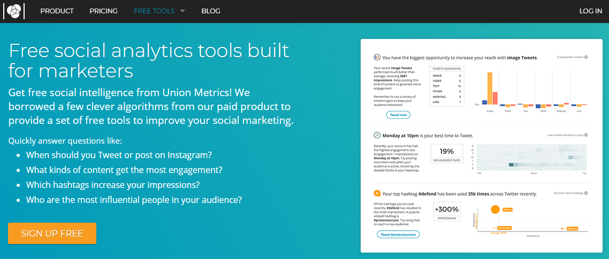Go to the PRICING page
This screenshot has height=259, width=609.
104,11
